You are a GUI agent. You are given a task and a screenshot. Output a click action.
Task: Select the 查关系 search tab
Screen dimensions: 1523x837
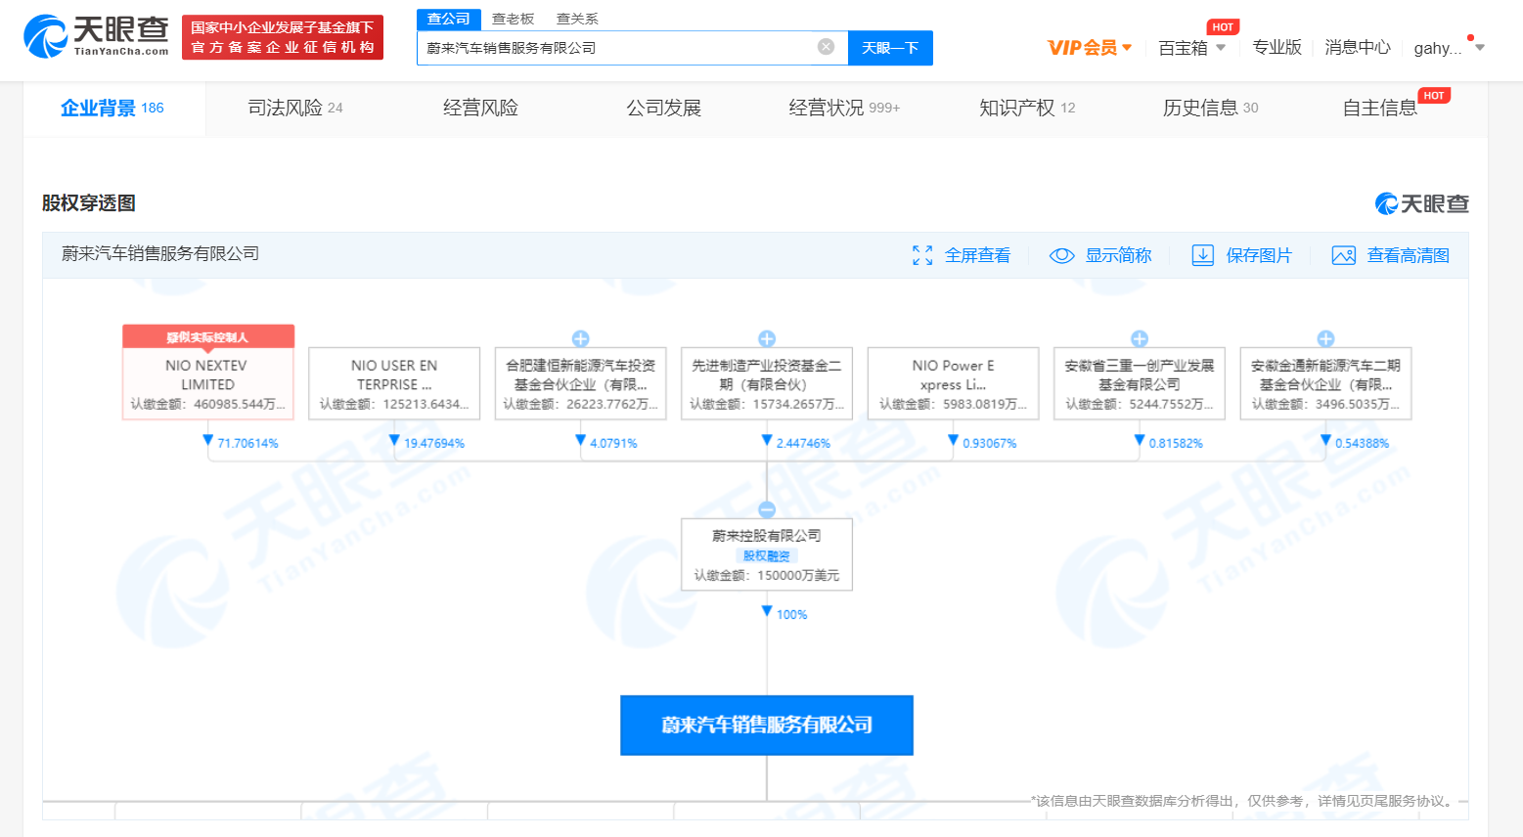577,19
